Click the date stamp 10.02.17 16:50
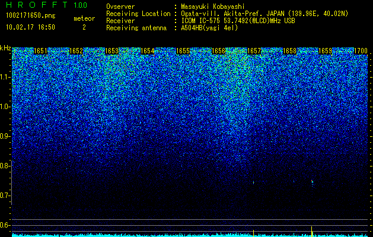The width and height of the screenshot is (373, 237). pos(30,27)
